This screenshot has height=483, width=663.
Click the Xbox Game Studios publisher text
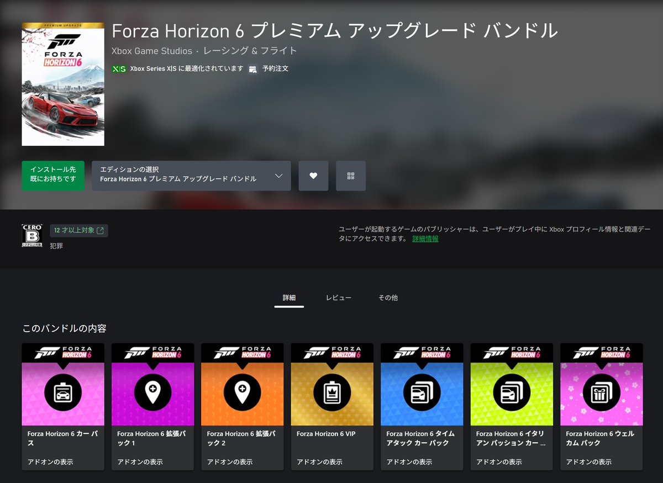(x=152, y=51)
